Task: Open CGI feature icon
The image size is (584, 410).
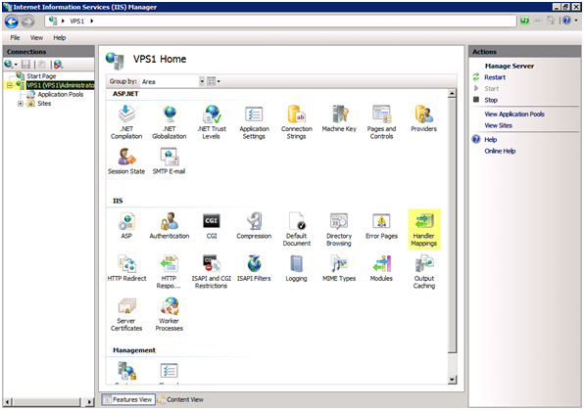Action: tap(212, 225)
